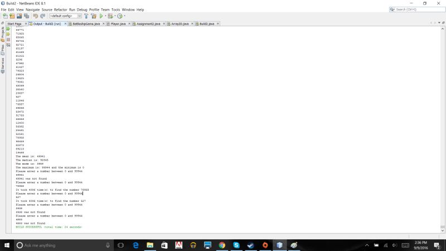Image resolution: width=446 pixels, height=251 pixels.
Task: Click the Open Project toolbar icon
Action: tap(20, 16)
